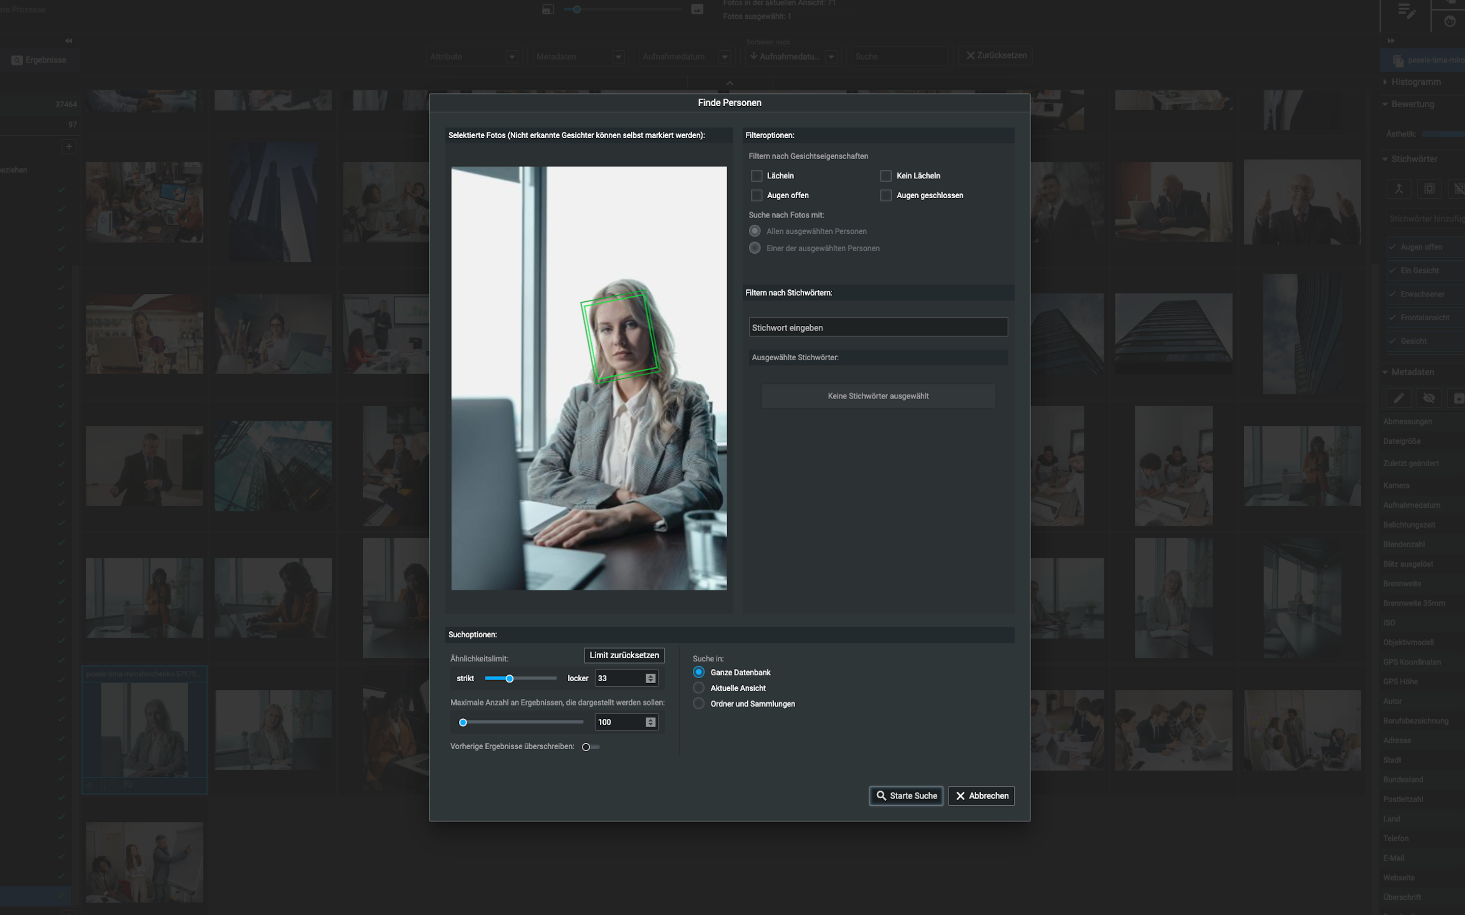The image size is (1465, 915).
Task: Open the Metadaten filter dropdown
Action: (x=618, y=56)
